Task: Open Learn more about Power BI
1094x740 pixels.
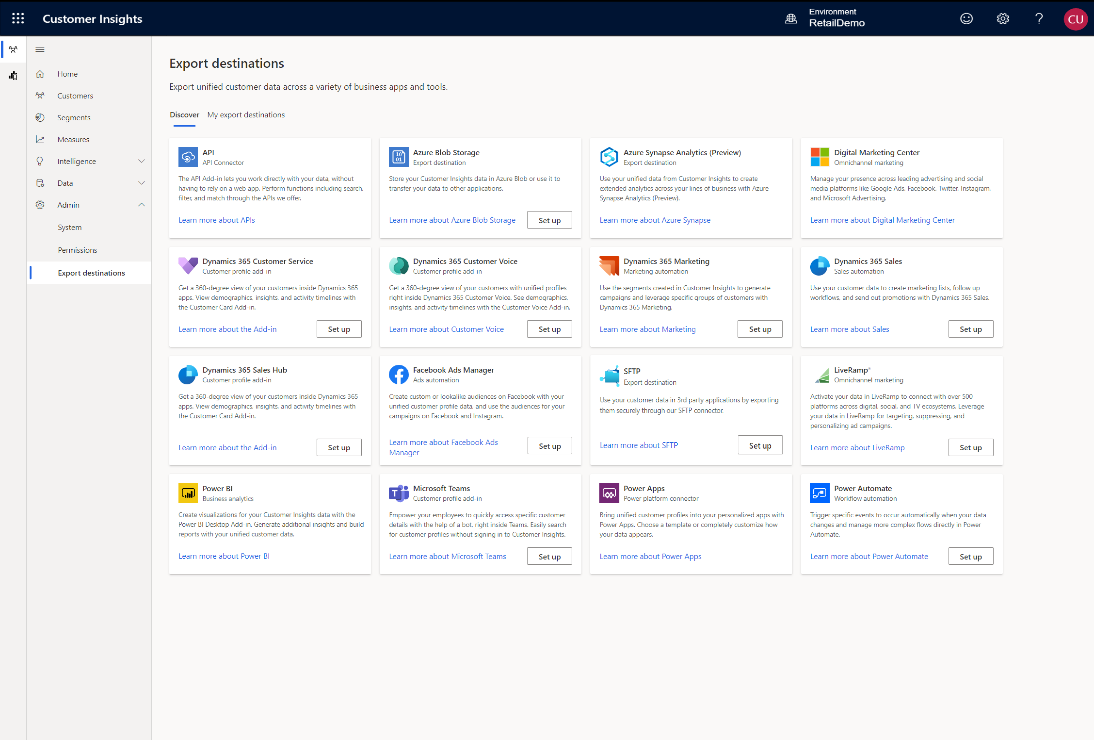Action: coord(224,556)
